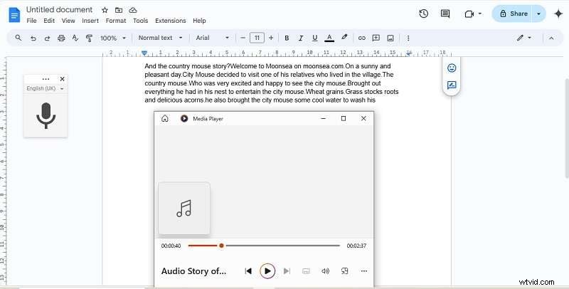Open the highlight color pen
Screen dimensions: 569x289
344,38
